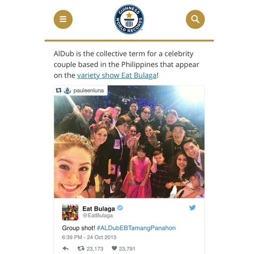254x254 pixels.
Task: Click pauleenluna's small avatar icon
Action: pyautogui.click(x=67, y=90)
